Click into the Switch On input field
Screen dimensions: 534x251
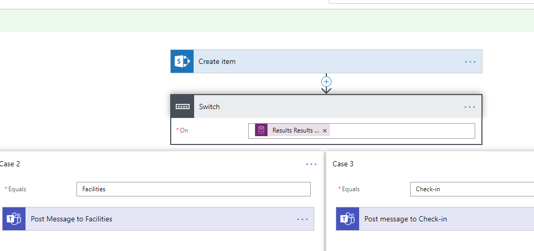(401, 131)
